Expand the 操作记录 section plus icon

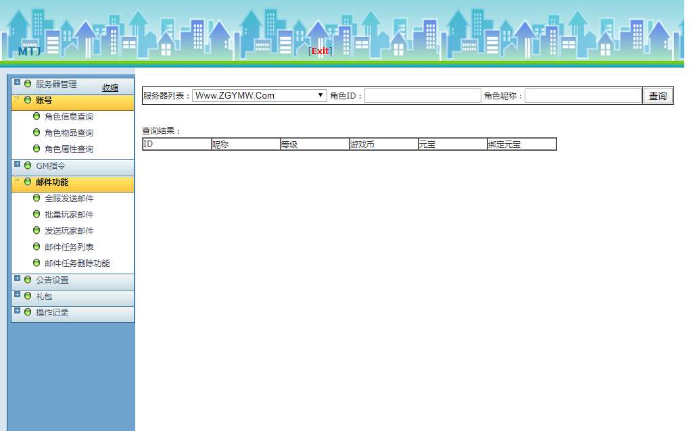click(x=17, y=311)
